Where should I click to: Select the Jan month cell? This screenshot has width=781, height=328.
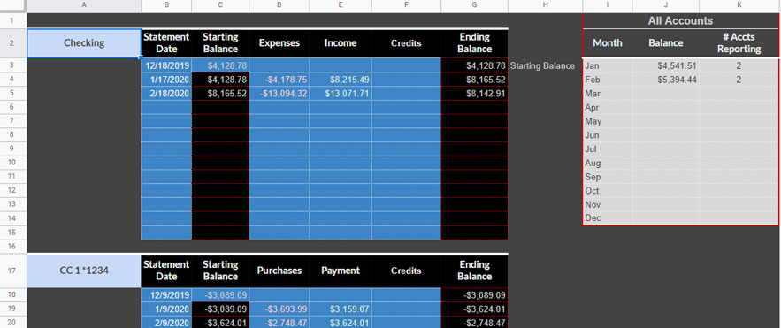click(608, 65)
